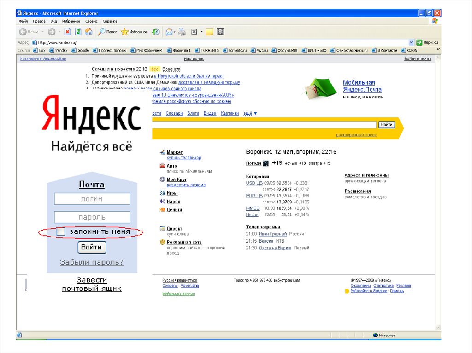Open the Box links bar bookmark
Viewport: 472px width, 353px height.
click(x=39, y=51)
